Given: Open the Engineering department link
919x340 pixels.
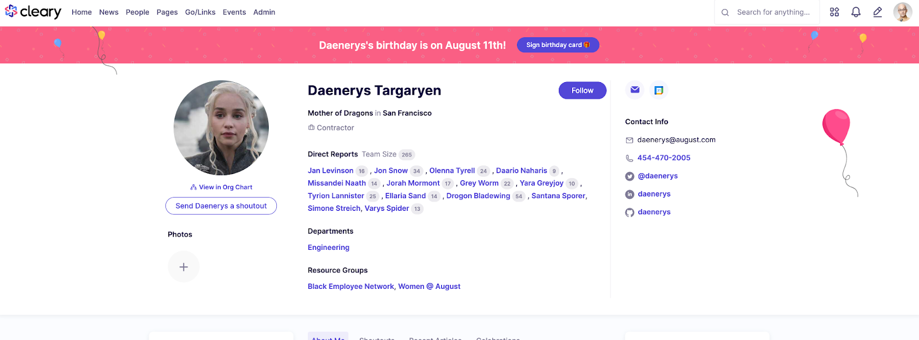Looking at the screenshot, I should point(329,248).
